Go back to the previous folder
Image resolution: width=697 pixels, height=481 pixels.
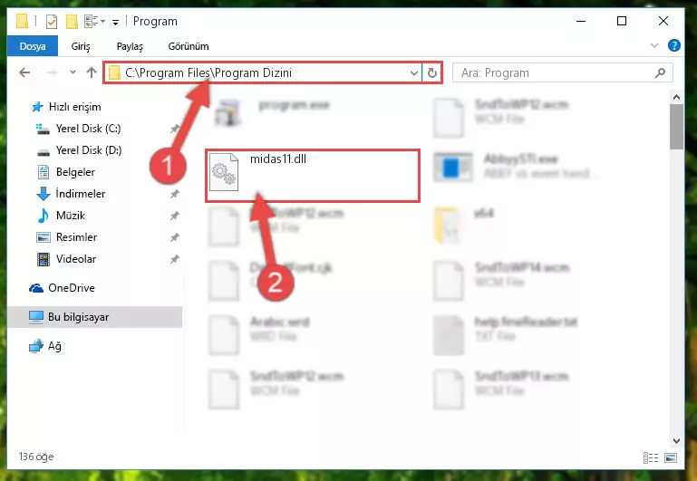coord(24,72)
